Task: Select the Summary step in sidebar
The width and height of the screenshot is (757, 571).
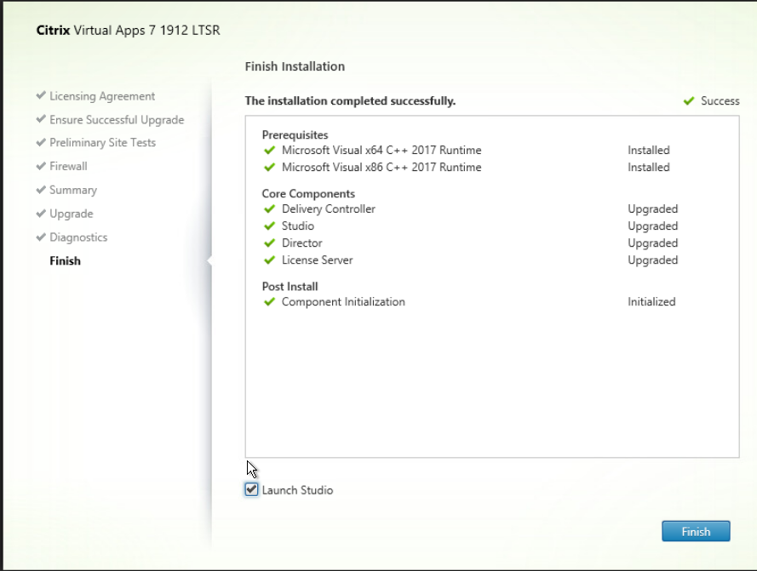Action: pyautogui.click(x=73, y=190)
